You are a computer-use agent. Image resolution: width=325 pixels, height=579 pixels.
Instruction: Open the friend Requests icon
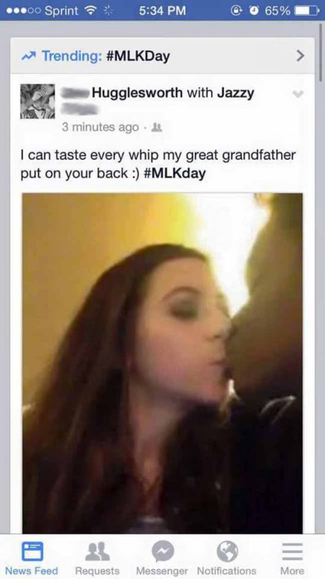pos(97,552)
